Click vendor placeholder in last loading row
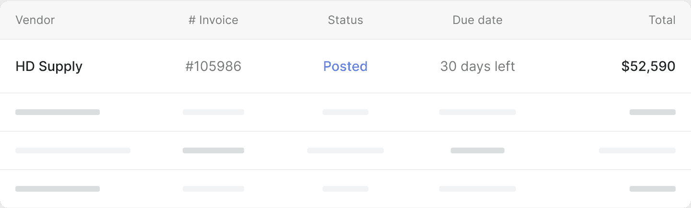Image resolution: width=691 pixels, height=208 pixels. pos(58,189)
